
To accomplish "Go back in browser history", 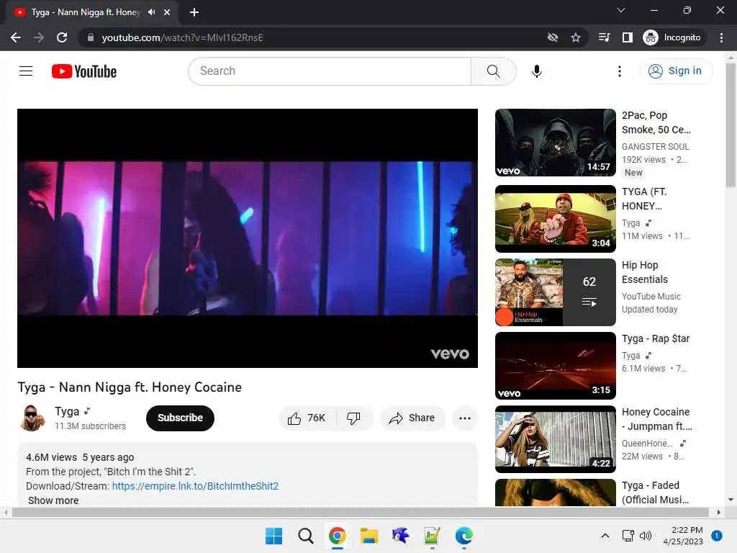I will [x=16, y=37].
